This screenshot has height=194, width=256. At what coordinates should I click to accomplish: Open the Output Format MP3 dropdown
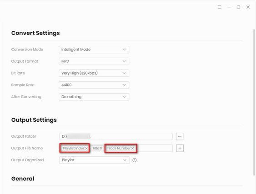pos(94,61)
